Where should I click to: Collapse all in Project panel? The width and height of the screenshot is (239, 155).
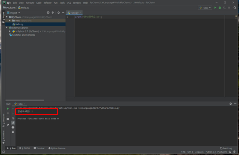point(53,13)
